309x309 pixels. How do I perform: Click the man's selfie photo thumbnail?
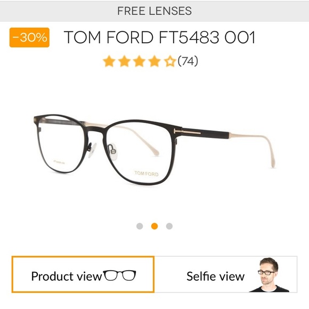click(270, 275)
